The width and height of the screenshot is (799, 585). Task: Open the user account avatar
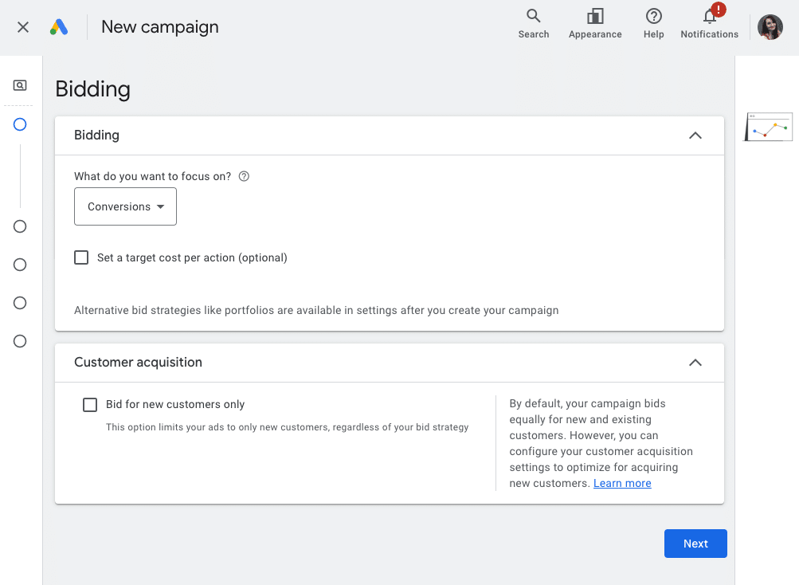pos(770,27)
